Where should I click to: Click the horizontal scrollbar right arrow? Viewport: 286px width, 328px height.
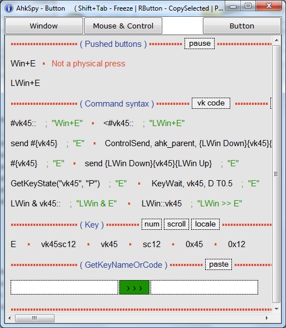pos(266,318)
